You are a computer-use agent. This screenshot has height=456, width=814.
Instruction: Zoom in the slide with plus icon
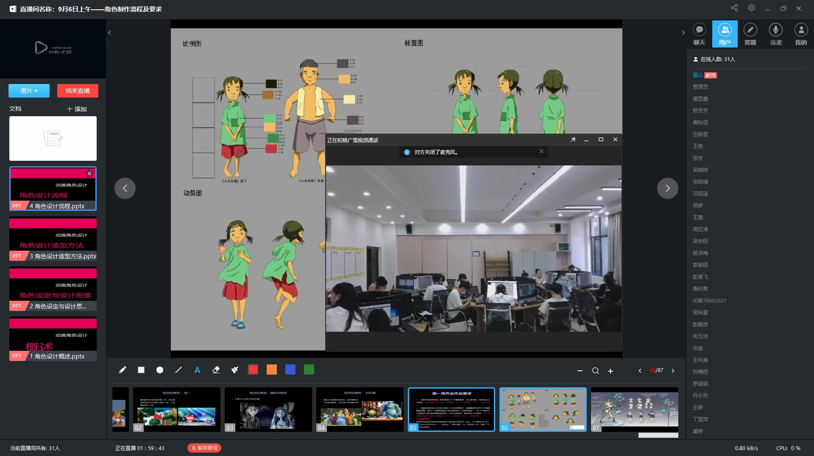[x=610, y=371]
